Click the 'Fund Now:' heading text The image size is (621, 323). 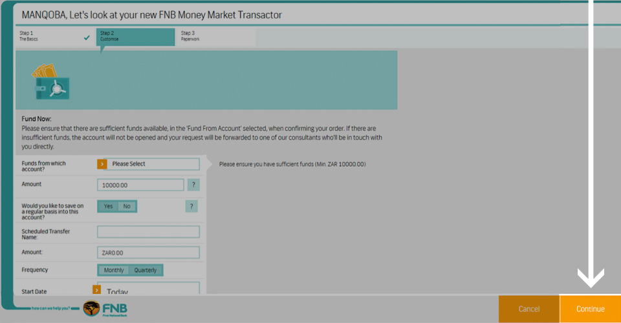(36, 119)
